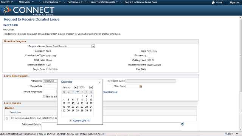Click Sign out link

[234, 3]
